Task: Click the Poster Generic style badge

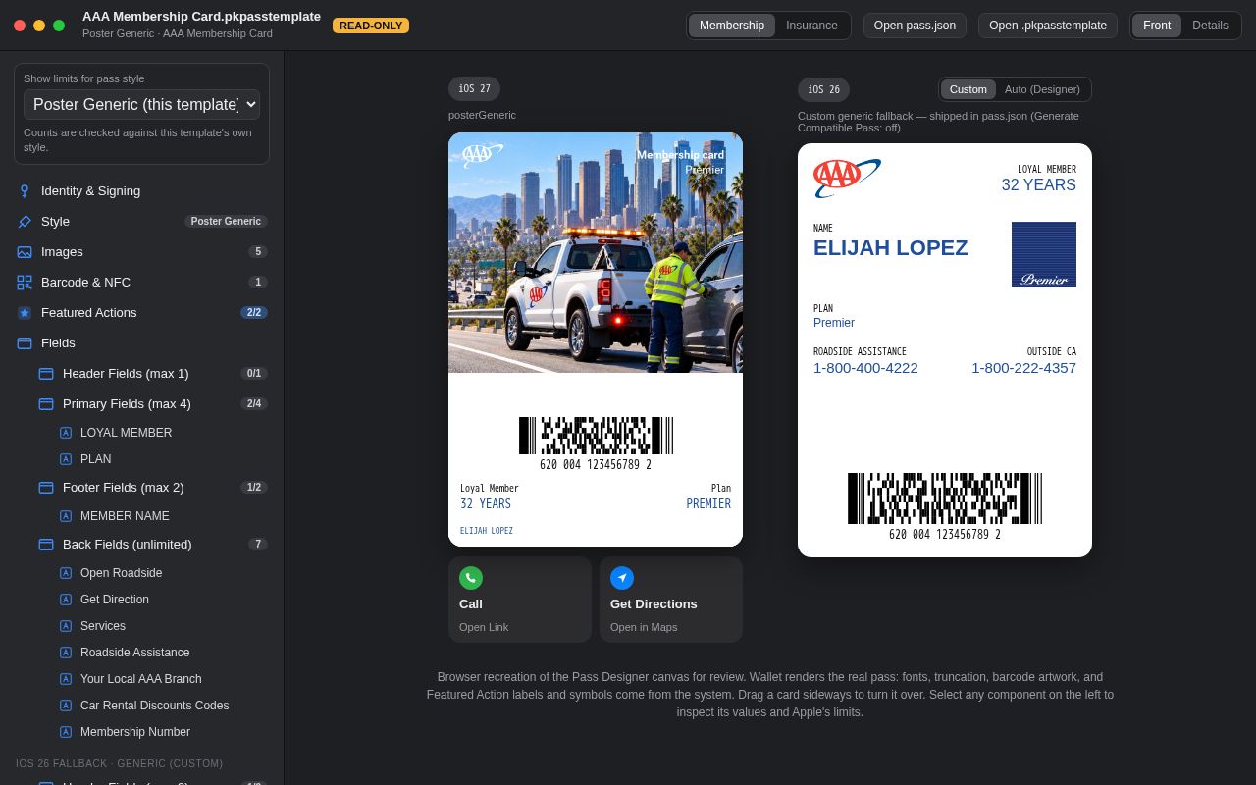Action: pyautogui.click(x=226, y=222)
